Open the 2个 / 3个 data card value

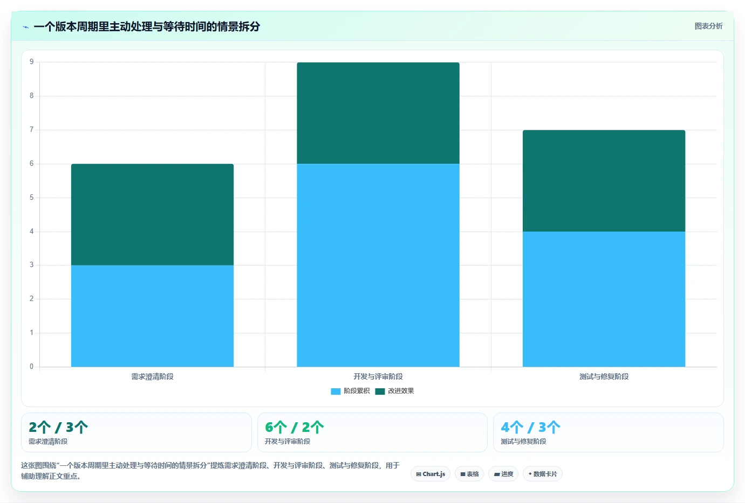click(58, 427)
